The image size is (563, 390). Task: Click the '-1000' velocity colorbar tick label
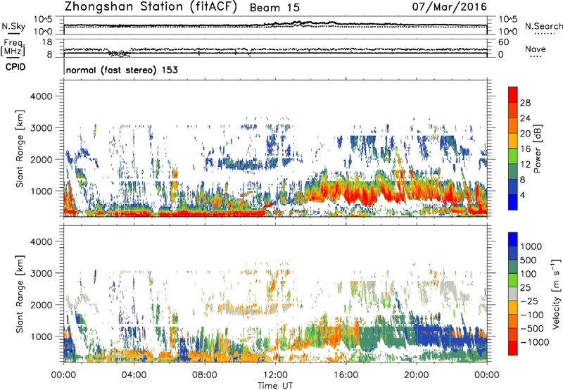tap(535, 342)
